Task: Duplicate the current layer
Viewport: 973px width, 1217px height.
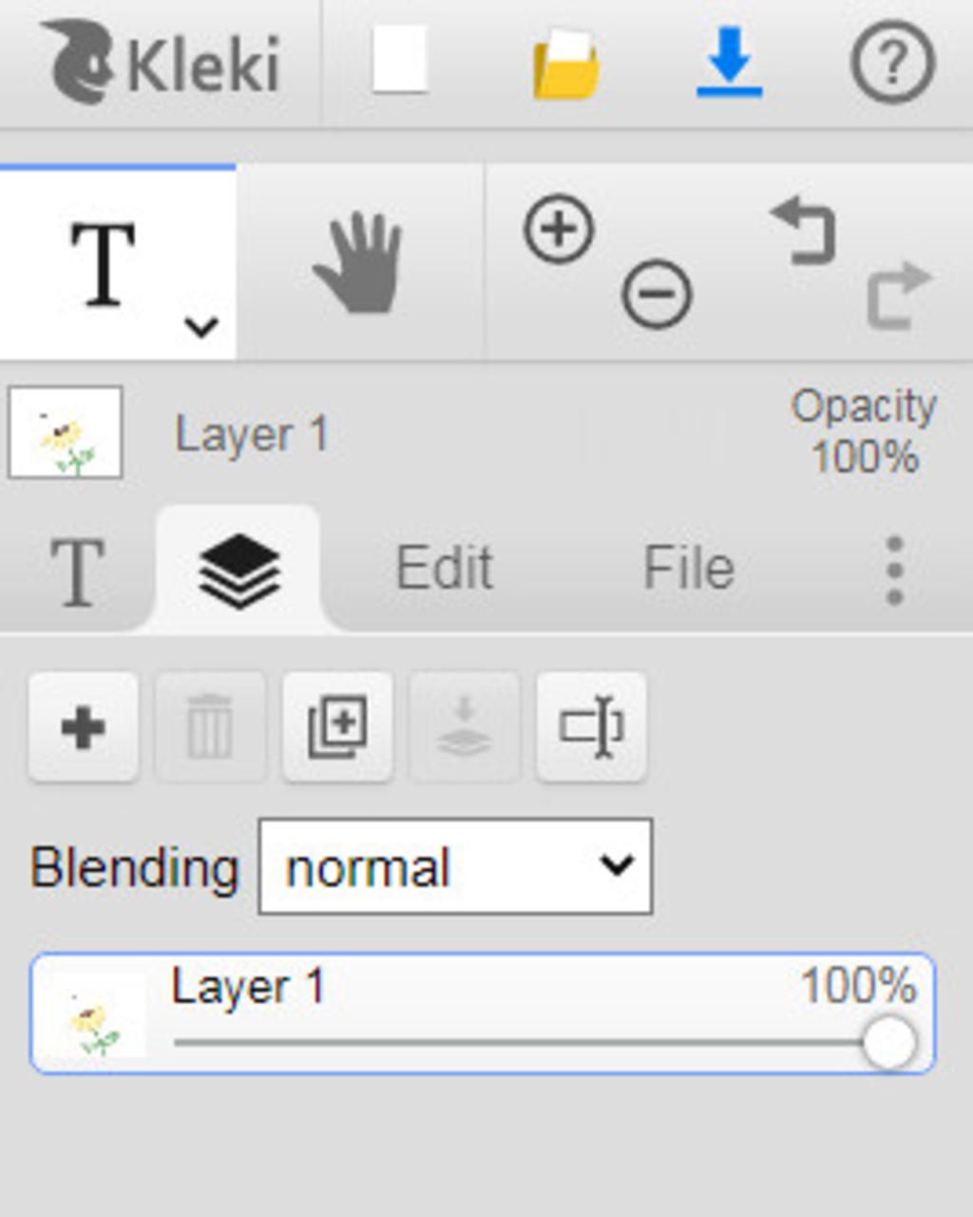Action: (337, 727)
